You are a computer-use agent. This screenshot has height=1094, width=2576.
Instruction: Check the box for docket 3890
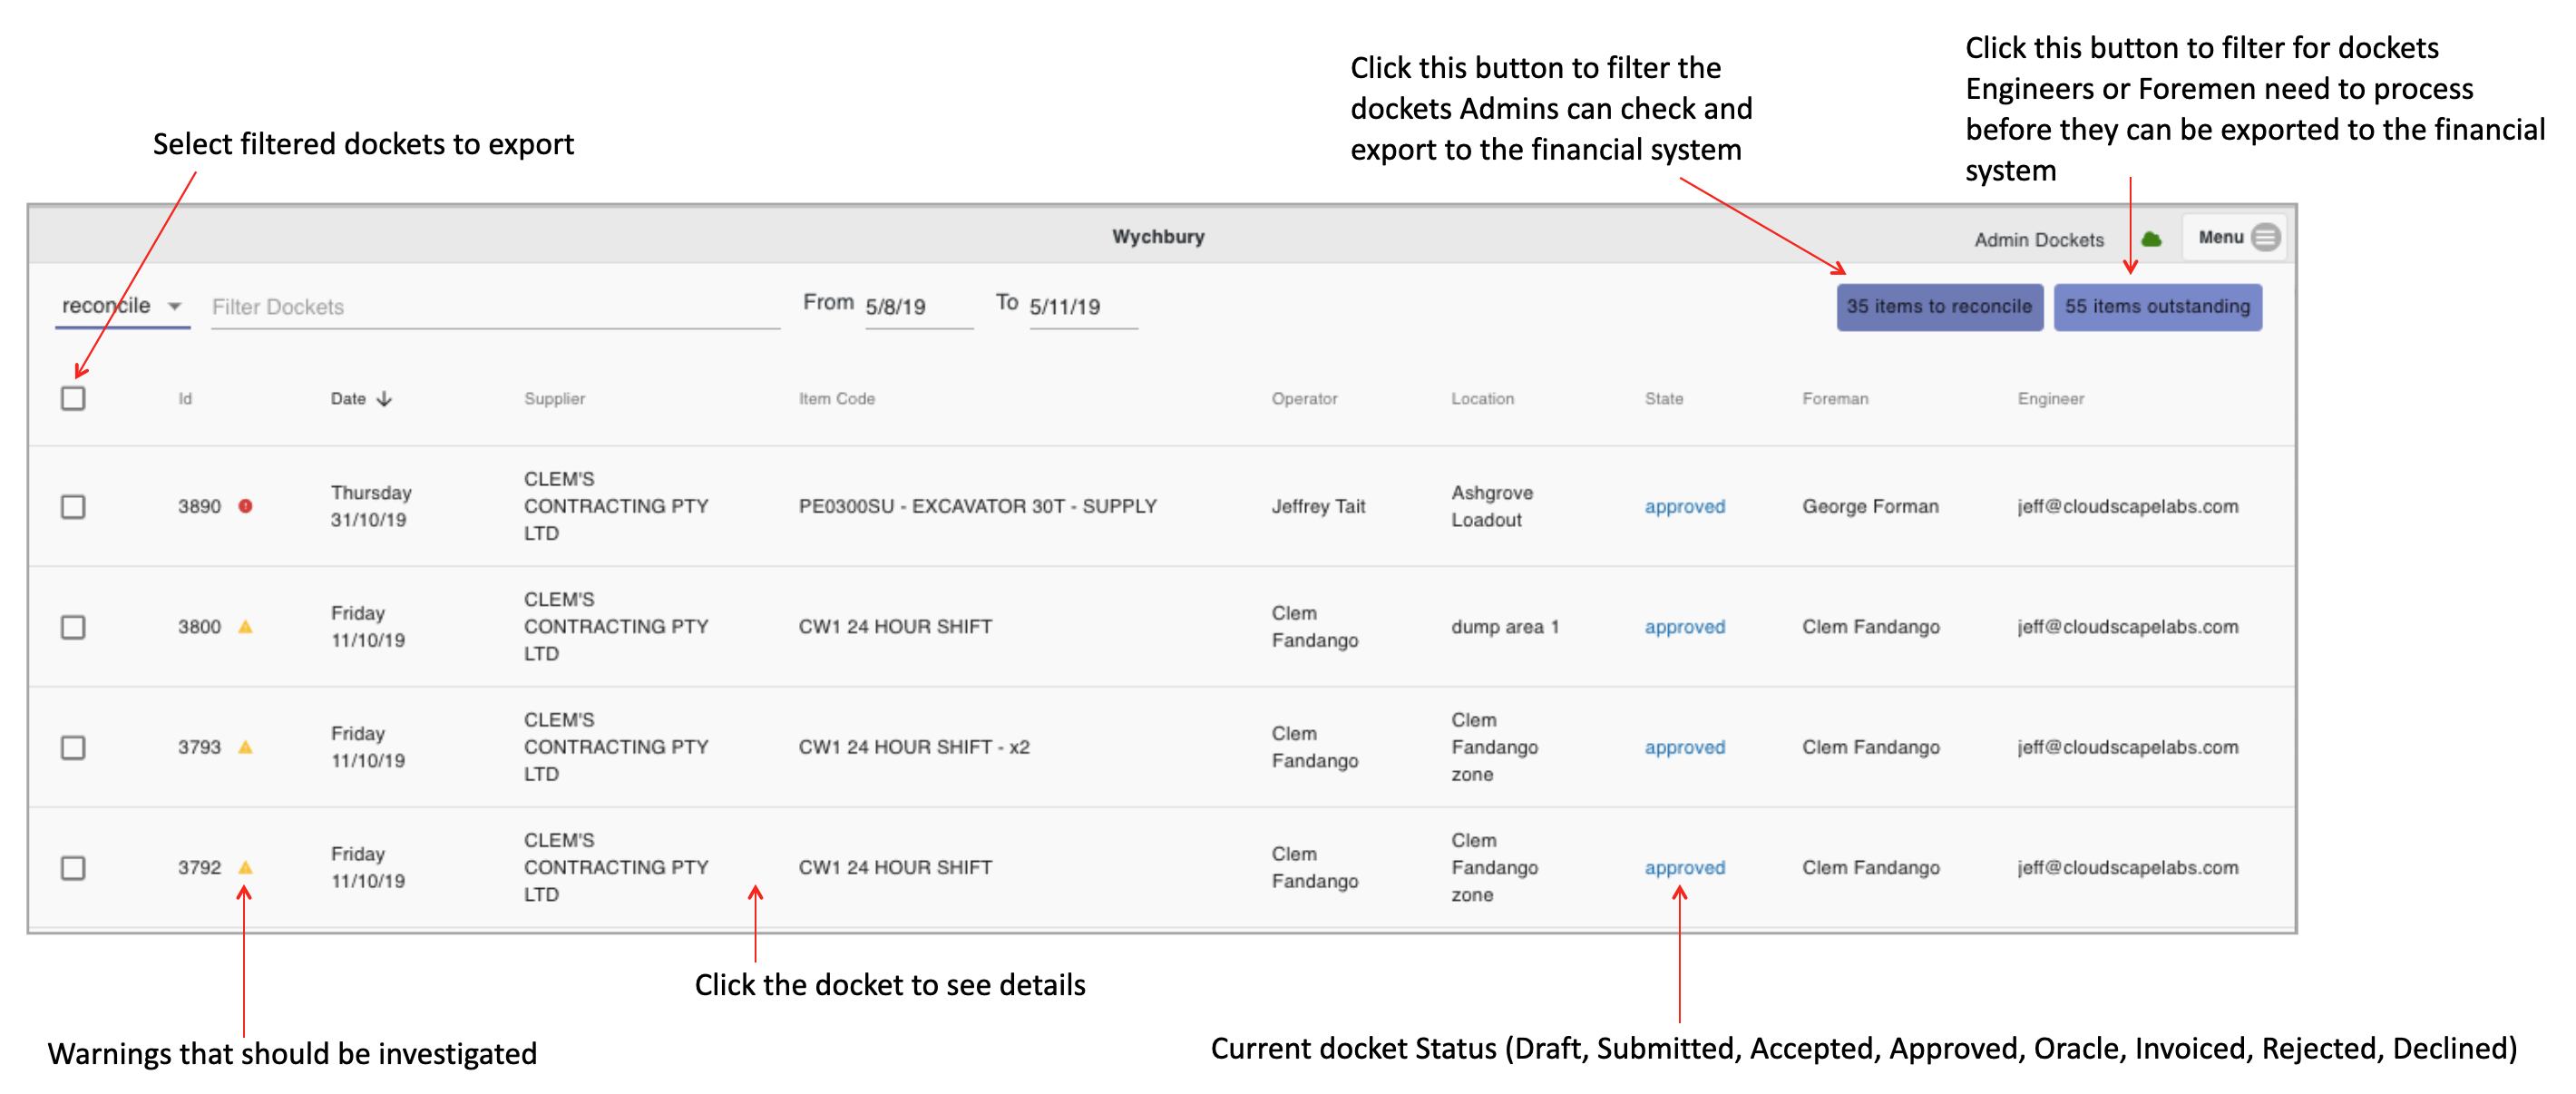(x=73, y=506)
